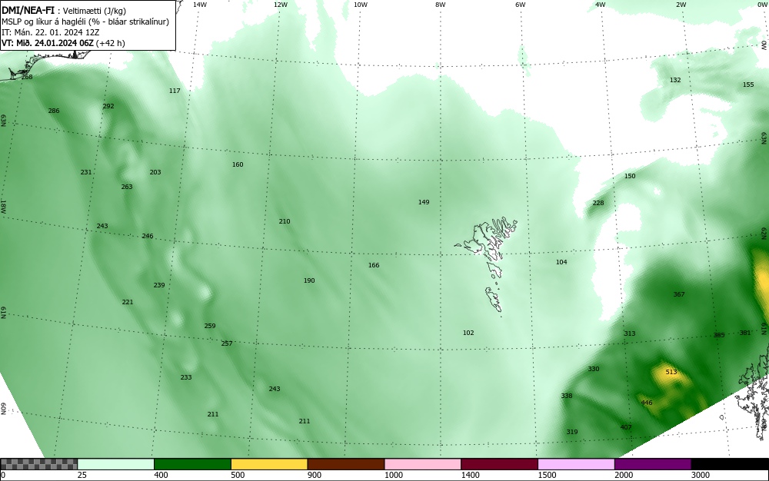Select the map value 160
769x481 pixels.
[238, 164]
